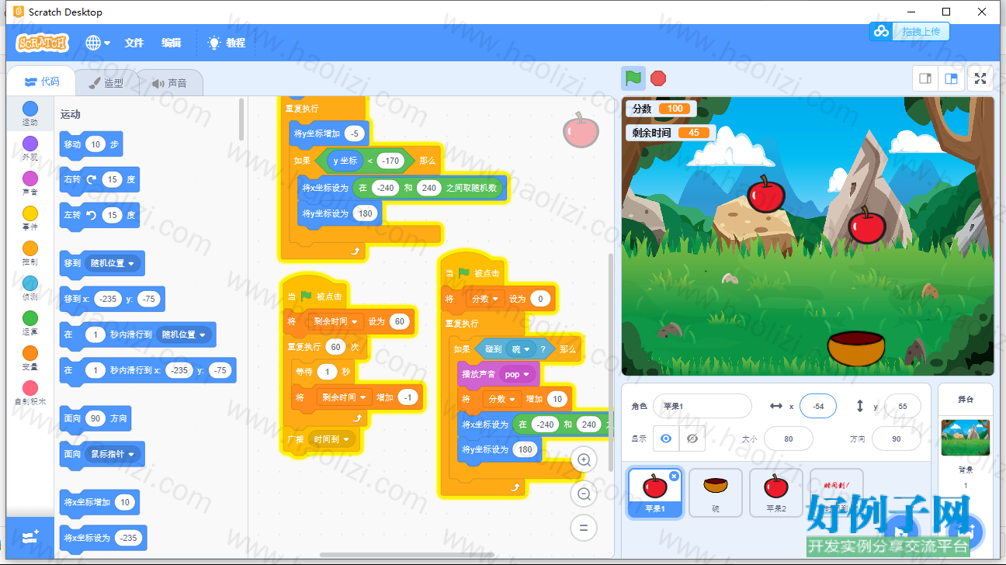
Task: Click the green flag to run project
Action: coord(633,78)
